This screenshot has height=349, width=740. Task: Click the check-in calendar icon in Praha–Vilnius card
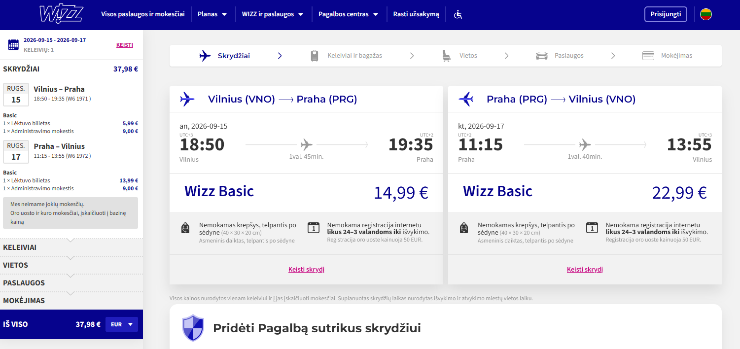pyautogui.click(x=592, y=228)
